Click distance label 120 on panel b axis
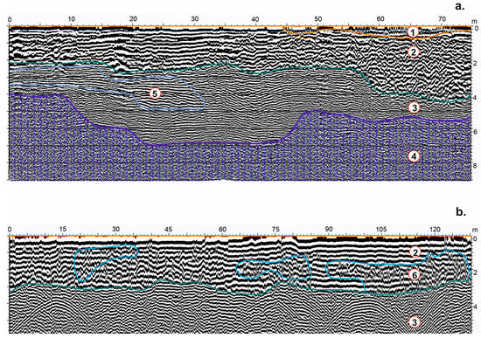This screenshot has height=338, width=481. point(435,229)
